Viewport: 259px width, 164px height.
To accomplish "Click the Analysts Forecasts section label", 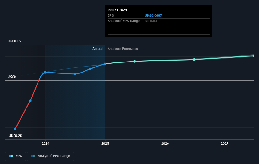I will point(123,49).
